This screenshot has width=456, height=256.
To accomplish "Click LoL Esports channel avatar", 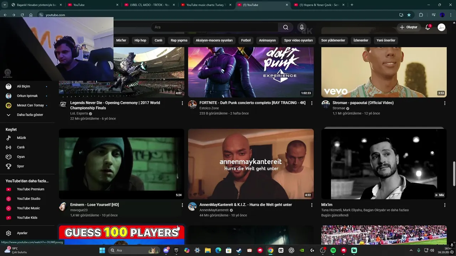I will point(63,104).
